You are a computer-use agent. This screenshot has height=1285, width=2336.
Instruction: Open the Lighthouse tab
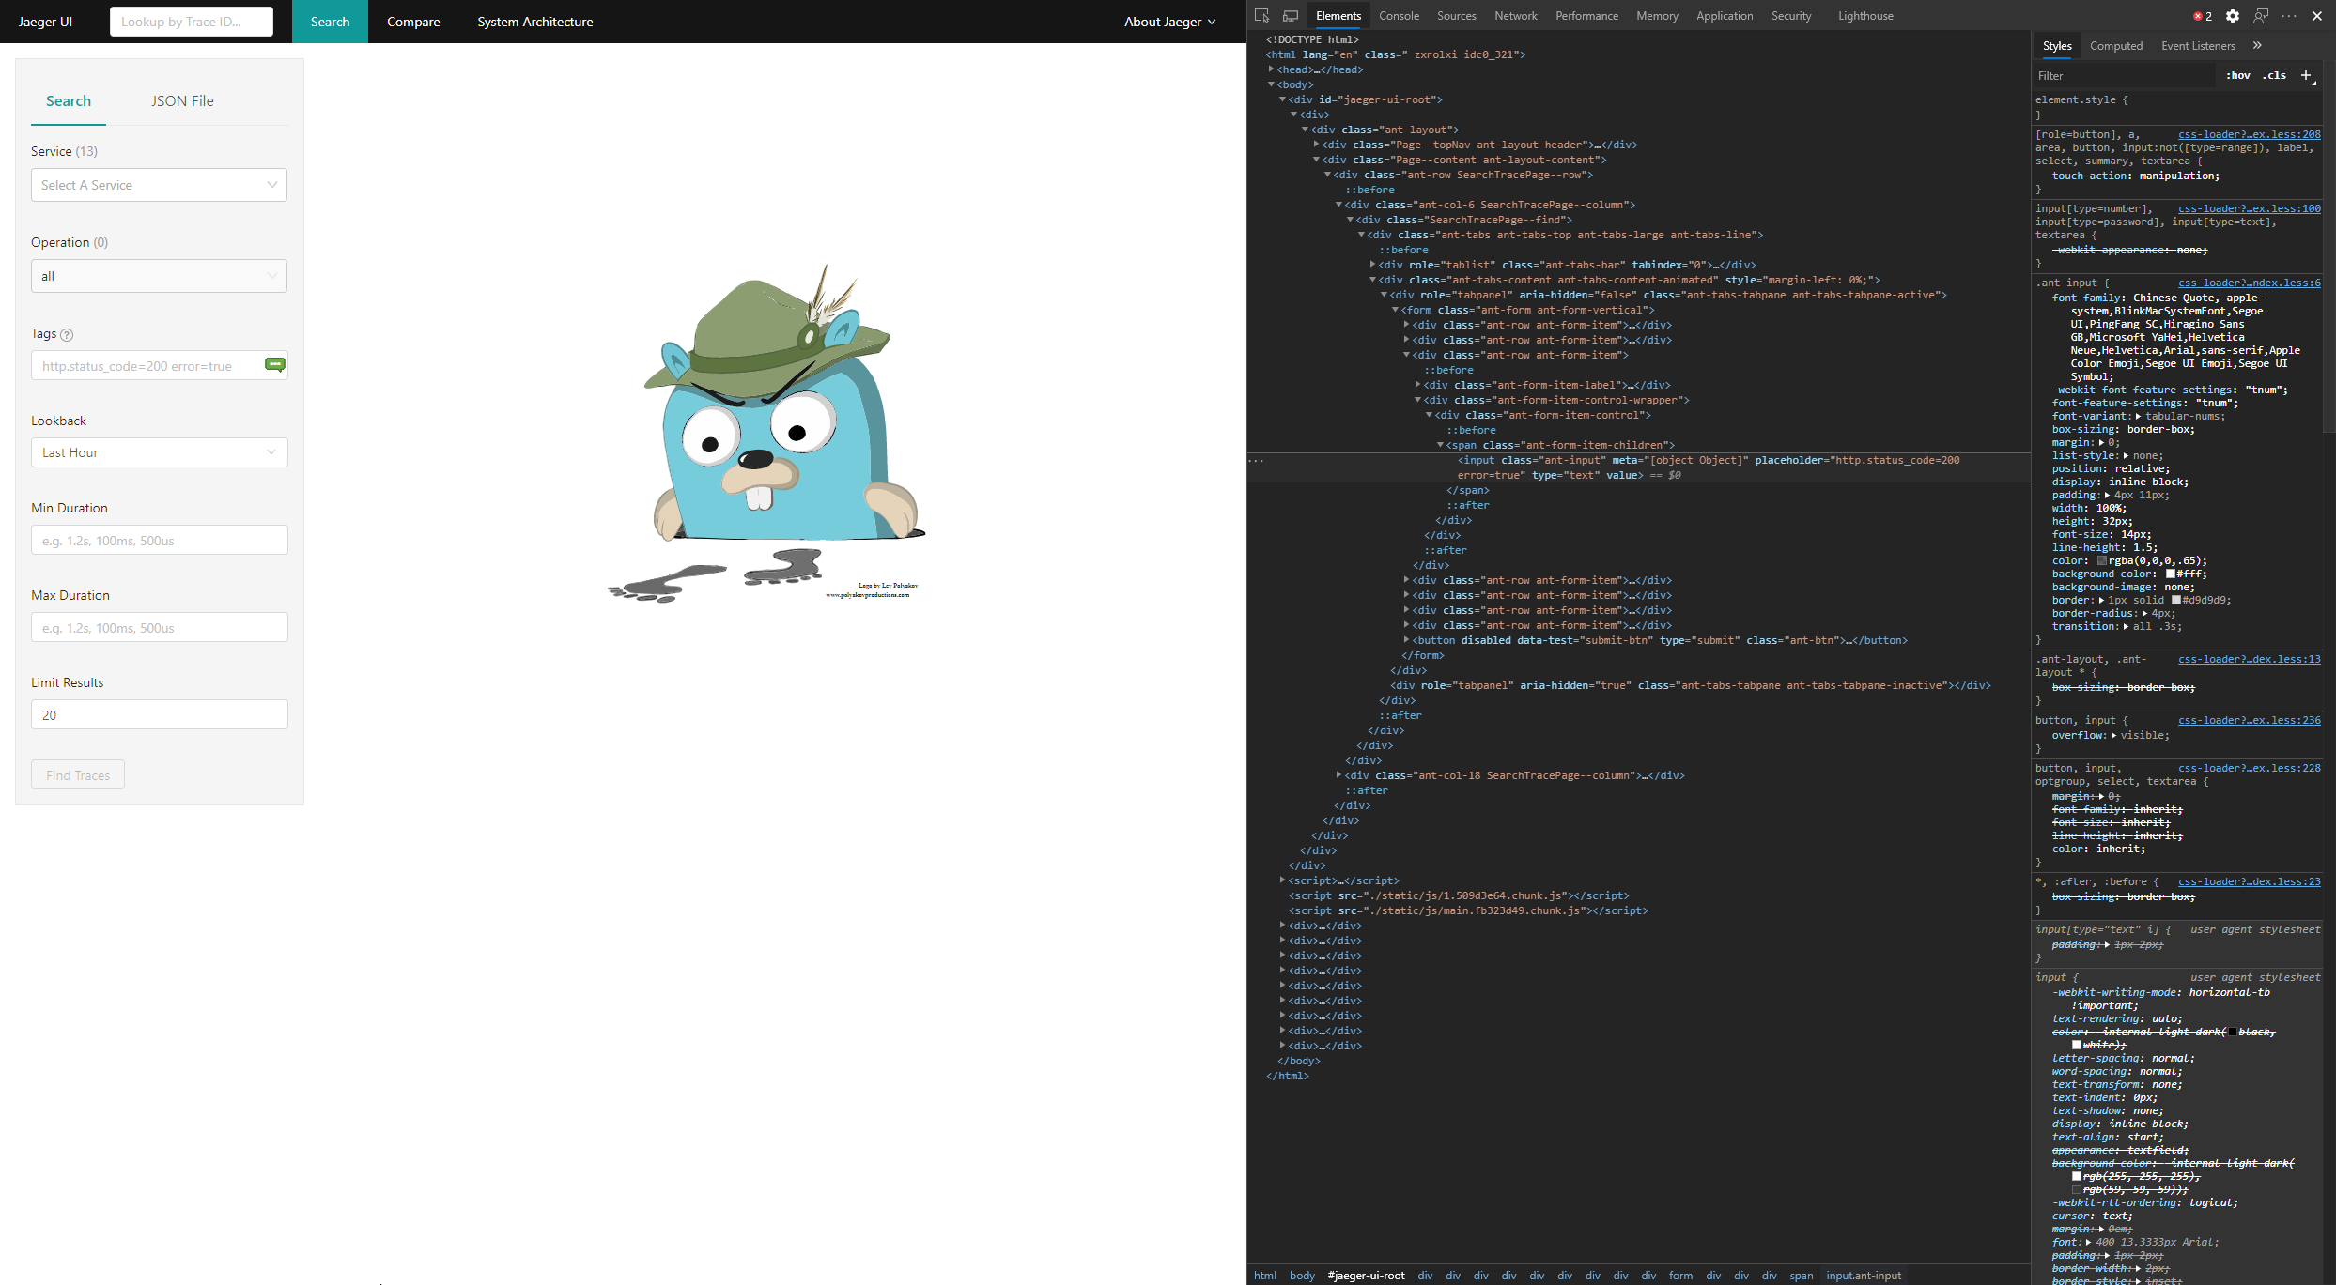[1865, 16]
